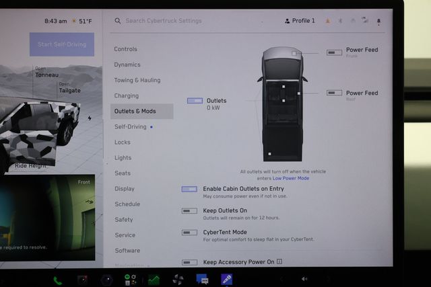Tap the Ride Height label
Screen dimensions: 431x287
(x=31, y=166)
